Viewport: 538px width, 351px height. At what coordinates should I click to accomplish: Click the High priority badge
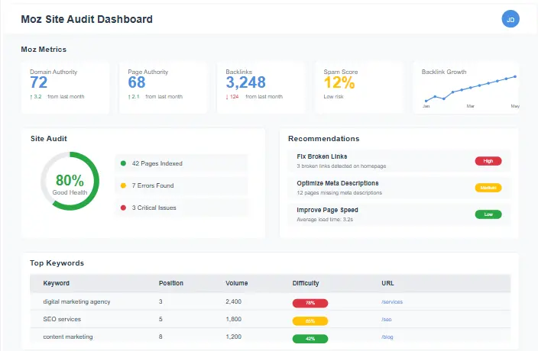(x=488, y=161)
